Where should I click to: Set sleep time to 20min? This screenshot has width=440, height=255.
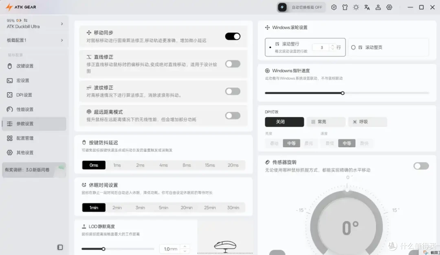click(x=187, y=208)
